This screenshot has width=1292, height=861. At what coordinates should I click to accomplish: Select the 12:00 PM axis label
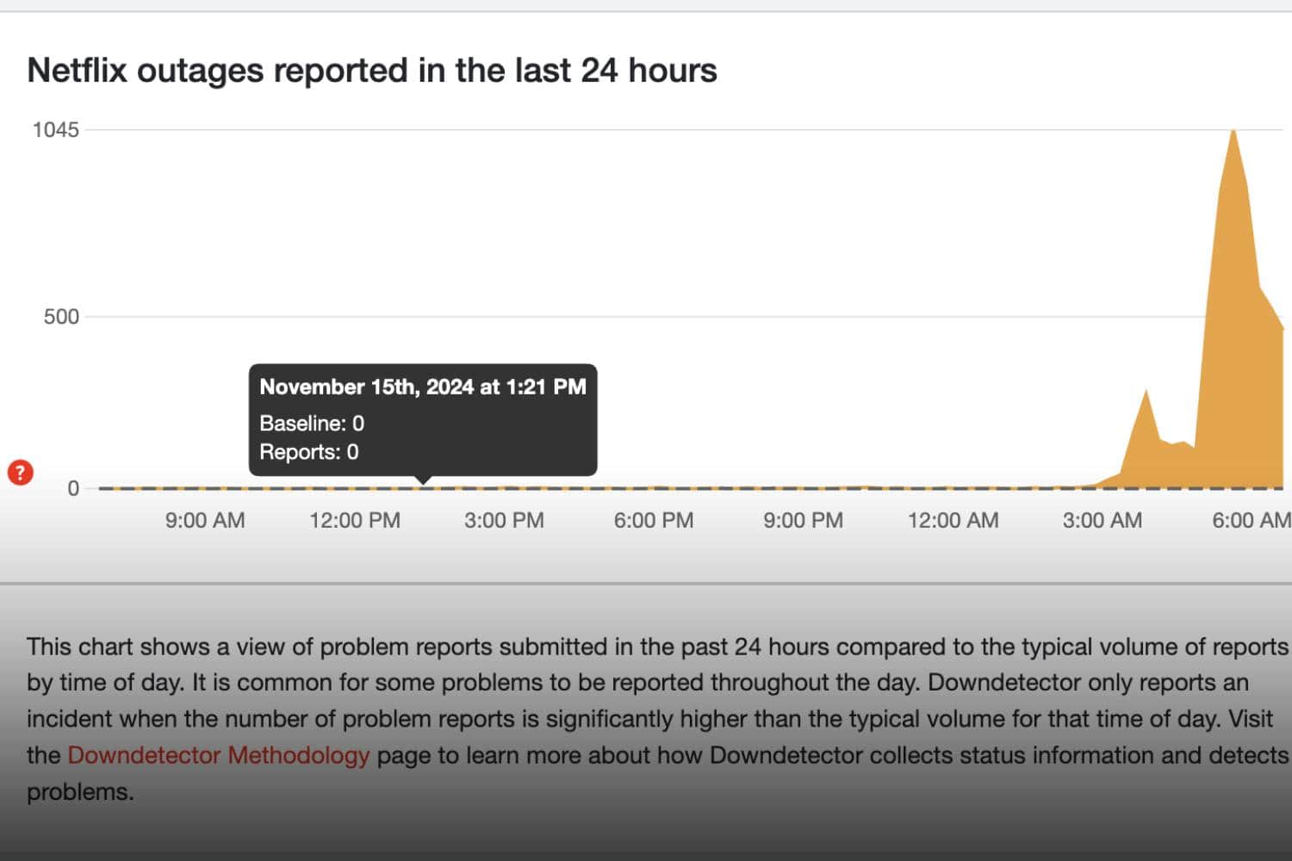point(353,520)
